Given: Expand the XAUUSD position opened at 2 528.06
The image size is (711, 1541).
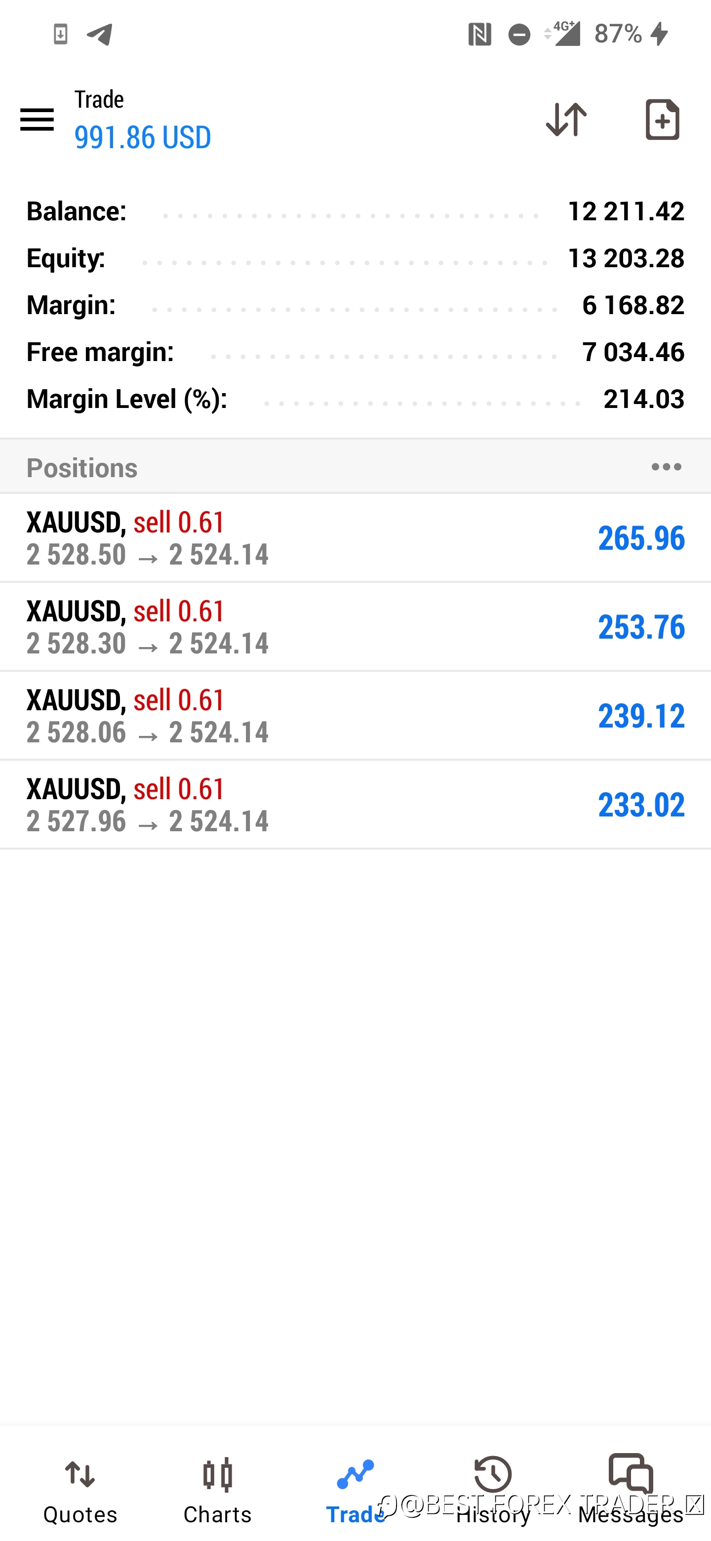Looking at the screenshot, I should tap(355, 716).
